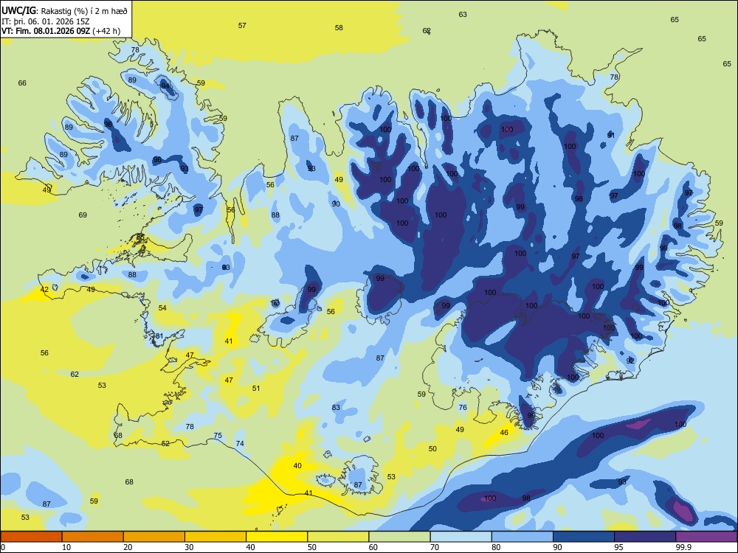738x553 pixels.
Task: Click the humidity value '52' on Reykjanes coast
Action: coord(165,443)
